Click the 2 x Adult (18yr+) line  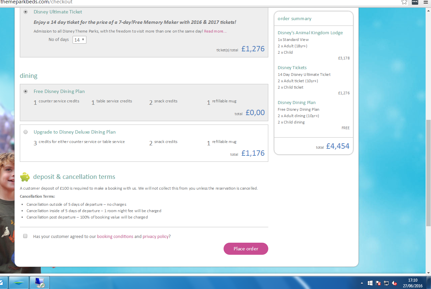point(292,46)
